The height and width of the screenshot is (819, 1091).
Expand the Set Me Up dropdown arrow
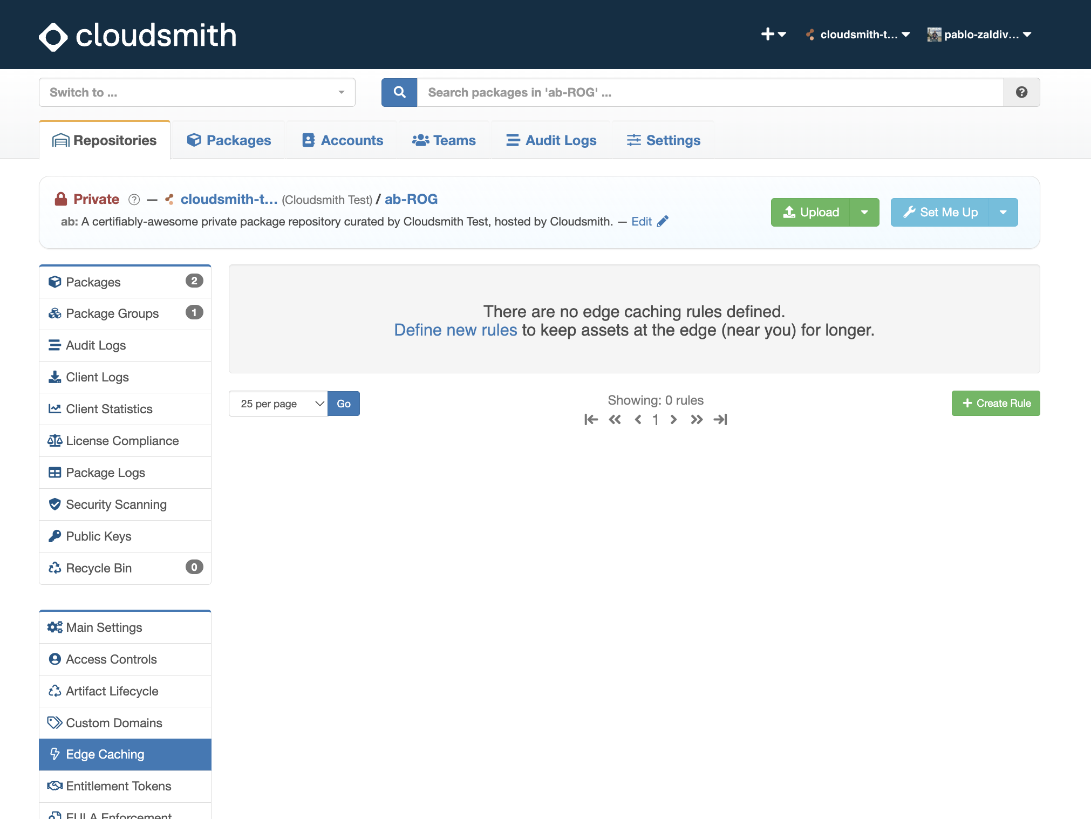coord(1003,212)
